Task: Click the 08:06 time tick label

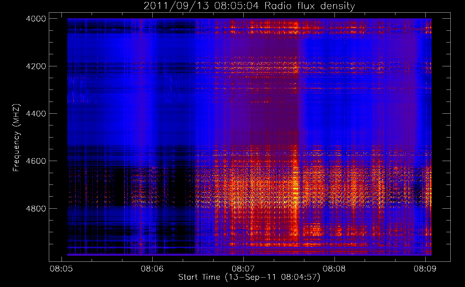Action: pos(152,269)
